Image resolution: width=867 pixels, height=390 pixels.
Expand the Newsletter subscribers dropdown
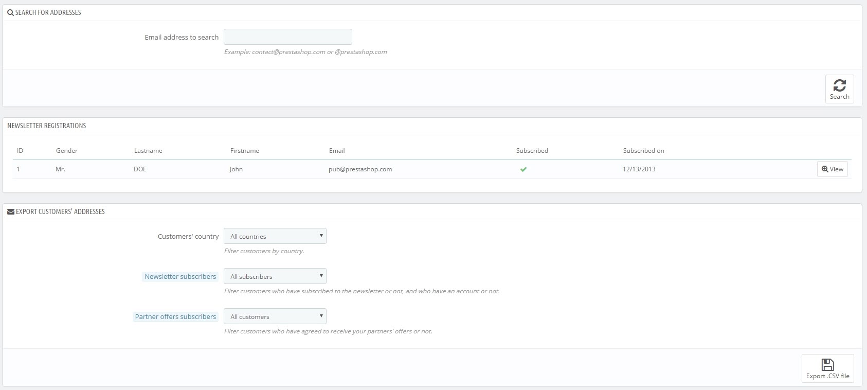[275, 276]
